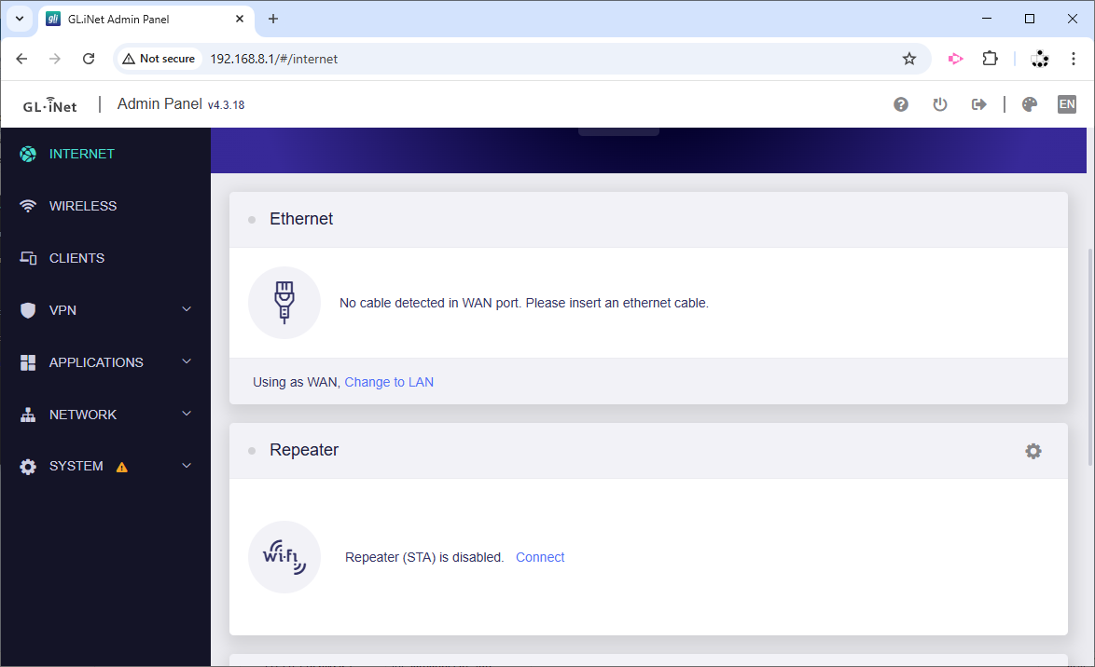Click the Change to LAN link
Screen dimensions: 1095x667
click(389, 382)
